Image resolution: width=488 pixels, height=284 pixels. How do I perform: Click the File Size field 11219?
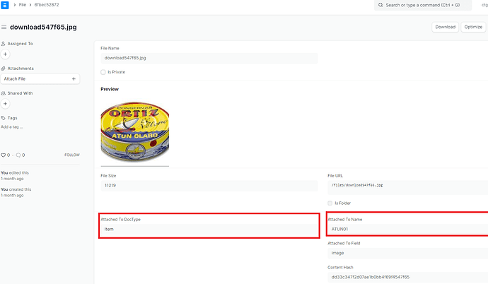coord(209,186)
